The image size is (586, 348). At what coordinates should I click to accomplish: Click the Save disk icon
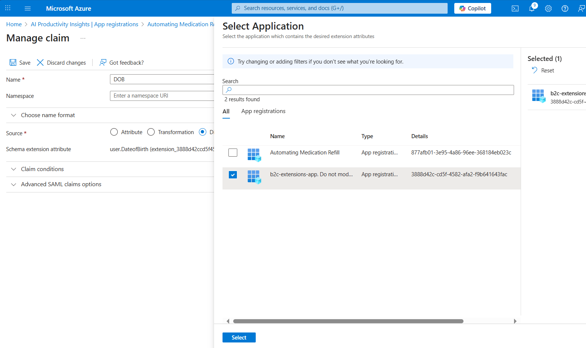point(13,62)
